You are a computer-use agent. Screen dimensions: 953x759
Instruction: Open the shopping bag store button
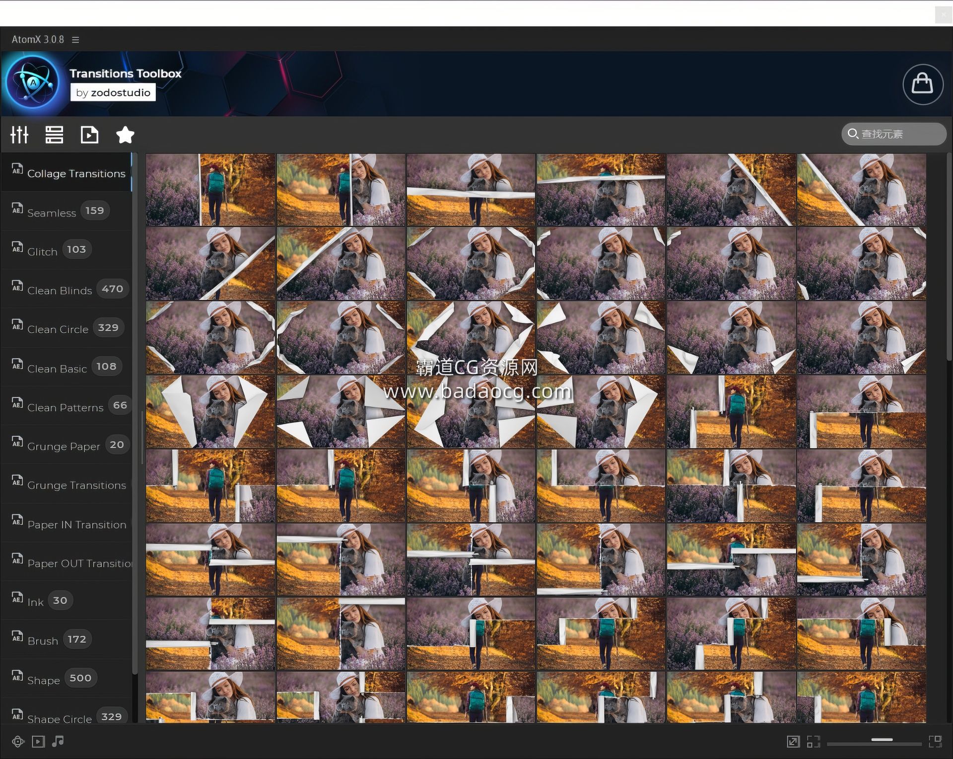pyautogui.click(x=923, y=84)
